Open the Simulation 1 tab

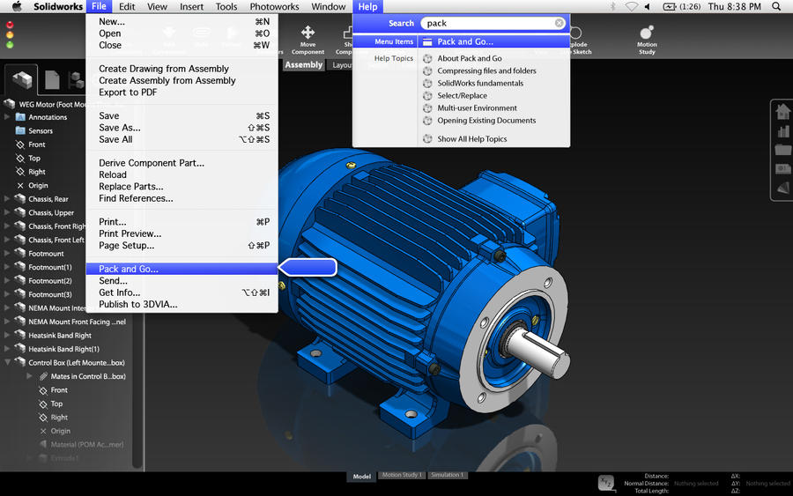[447, 475]
